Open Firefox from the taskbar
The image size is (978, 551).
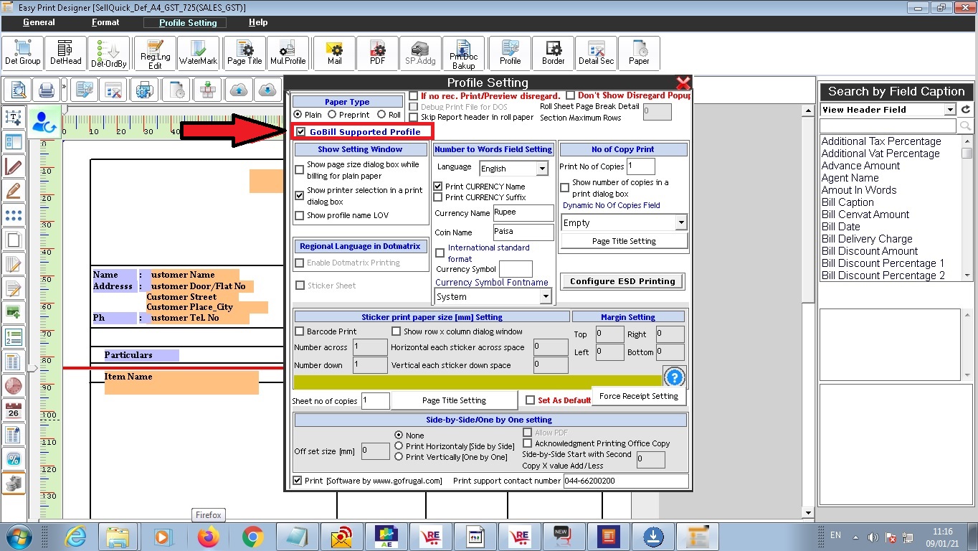pyautogui.click(x=208, y=537)
